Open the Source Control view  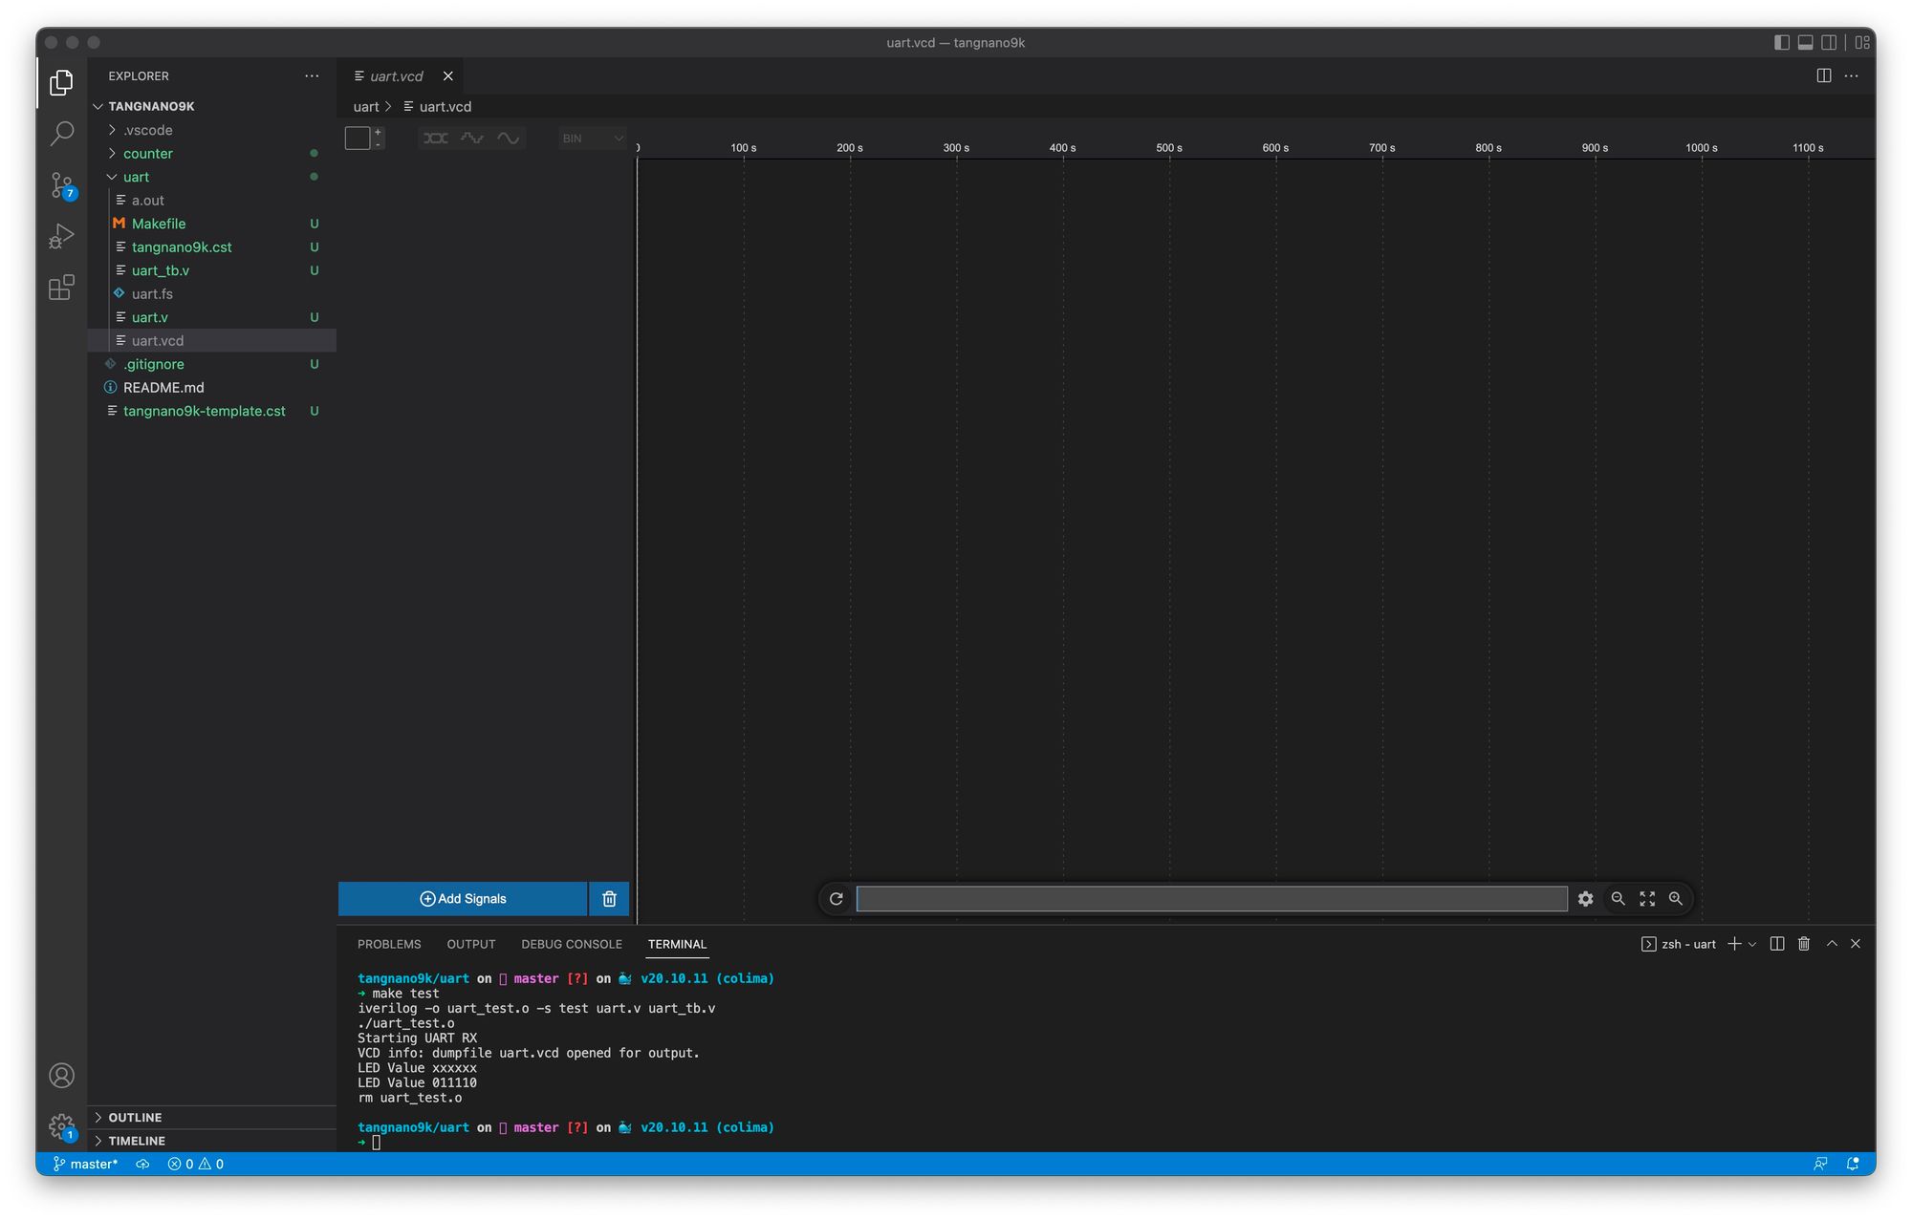coord(62,184)
